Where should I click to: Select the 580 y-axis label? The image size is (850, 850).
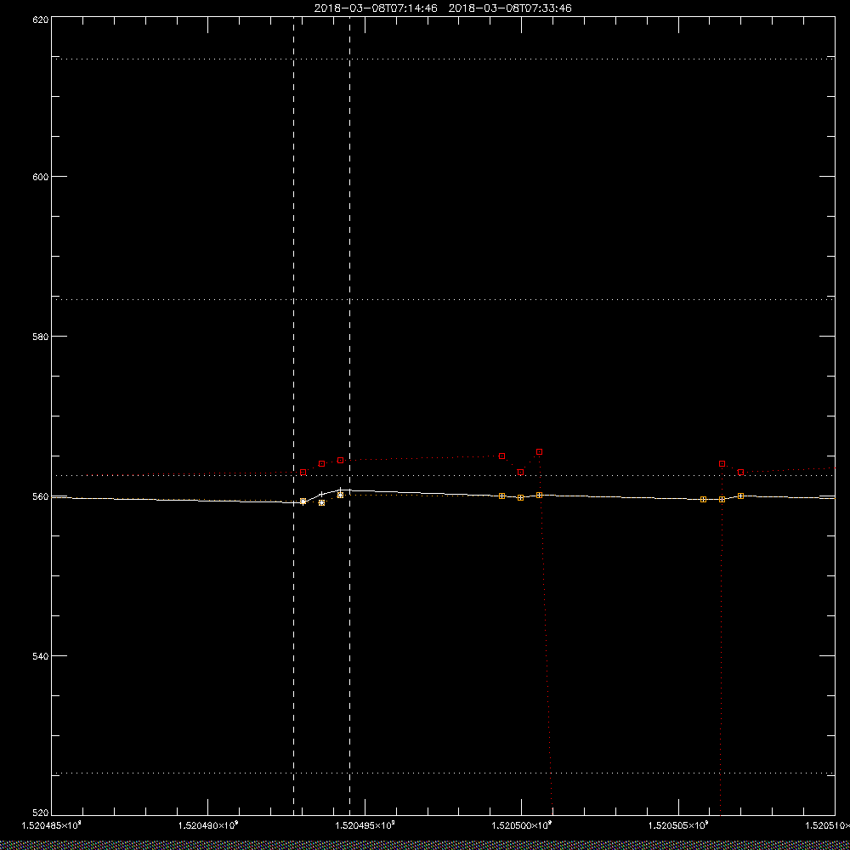coord(41,336)
